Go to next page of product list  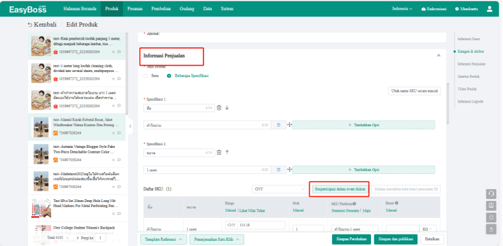click(x=78, y=238)
